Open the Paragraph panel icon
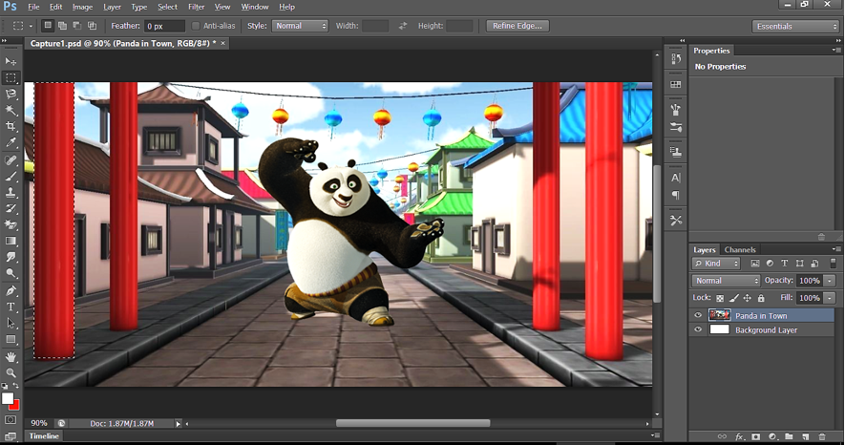Screen dimensions: 845x445 point(676,195)
